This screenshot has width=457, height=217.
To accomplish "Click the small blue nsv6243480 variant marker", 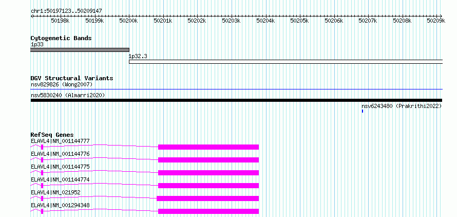I will click(363, 111).
